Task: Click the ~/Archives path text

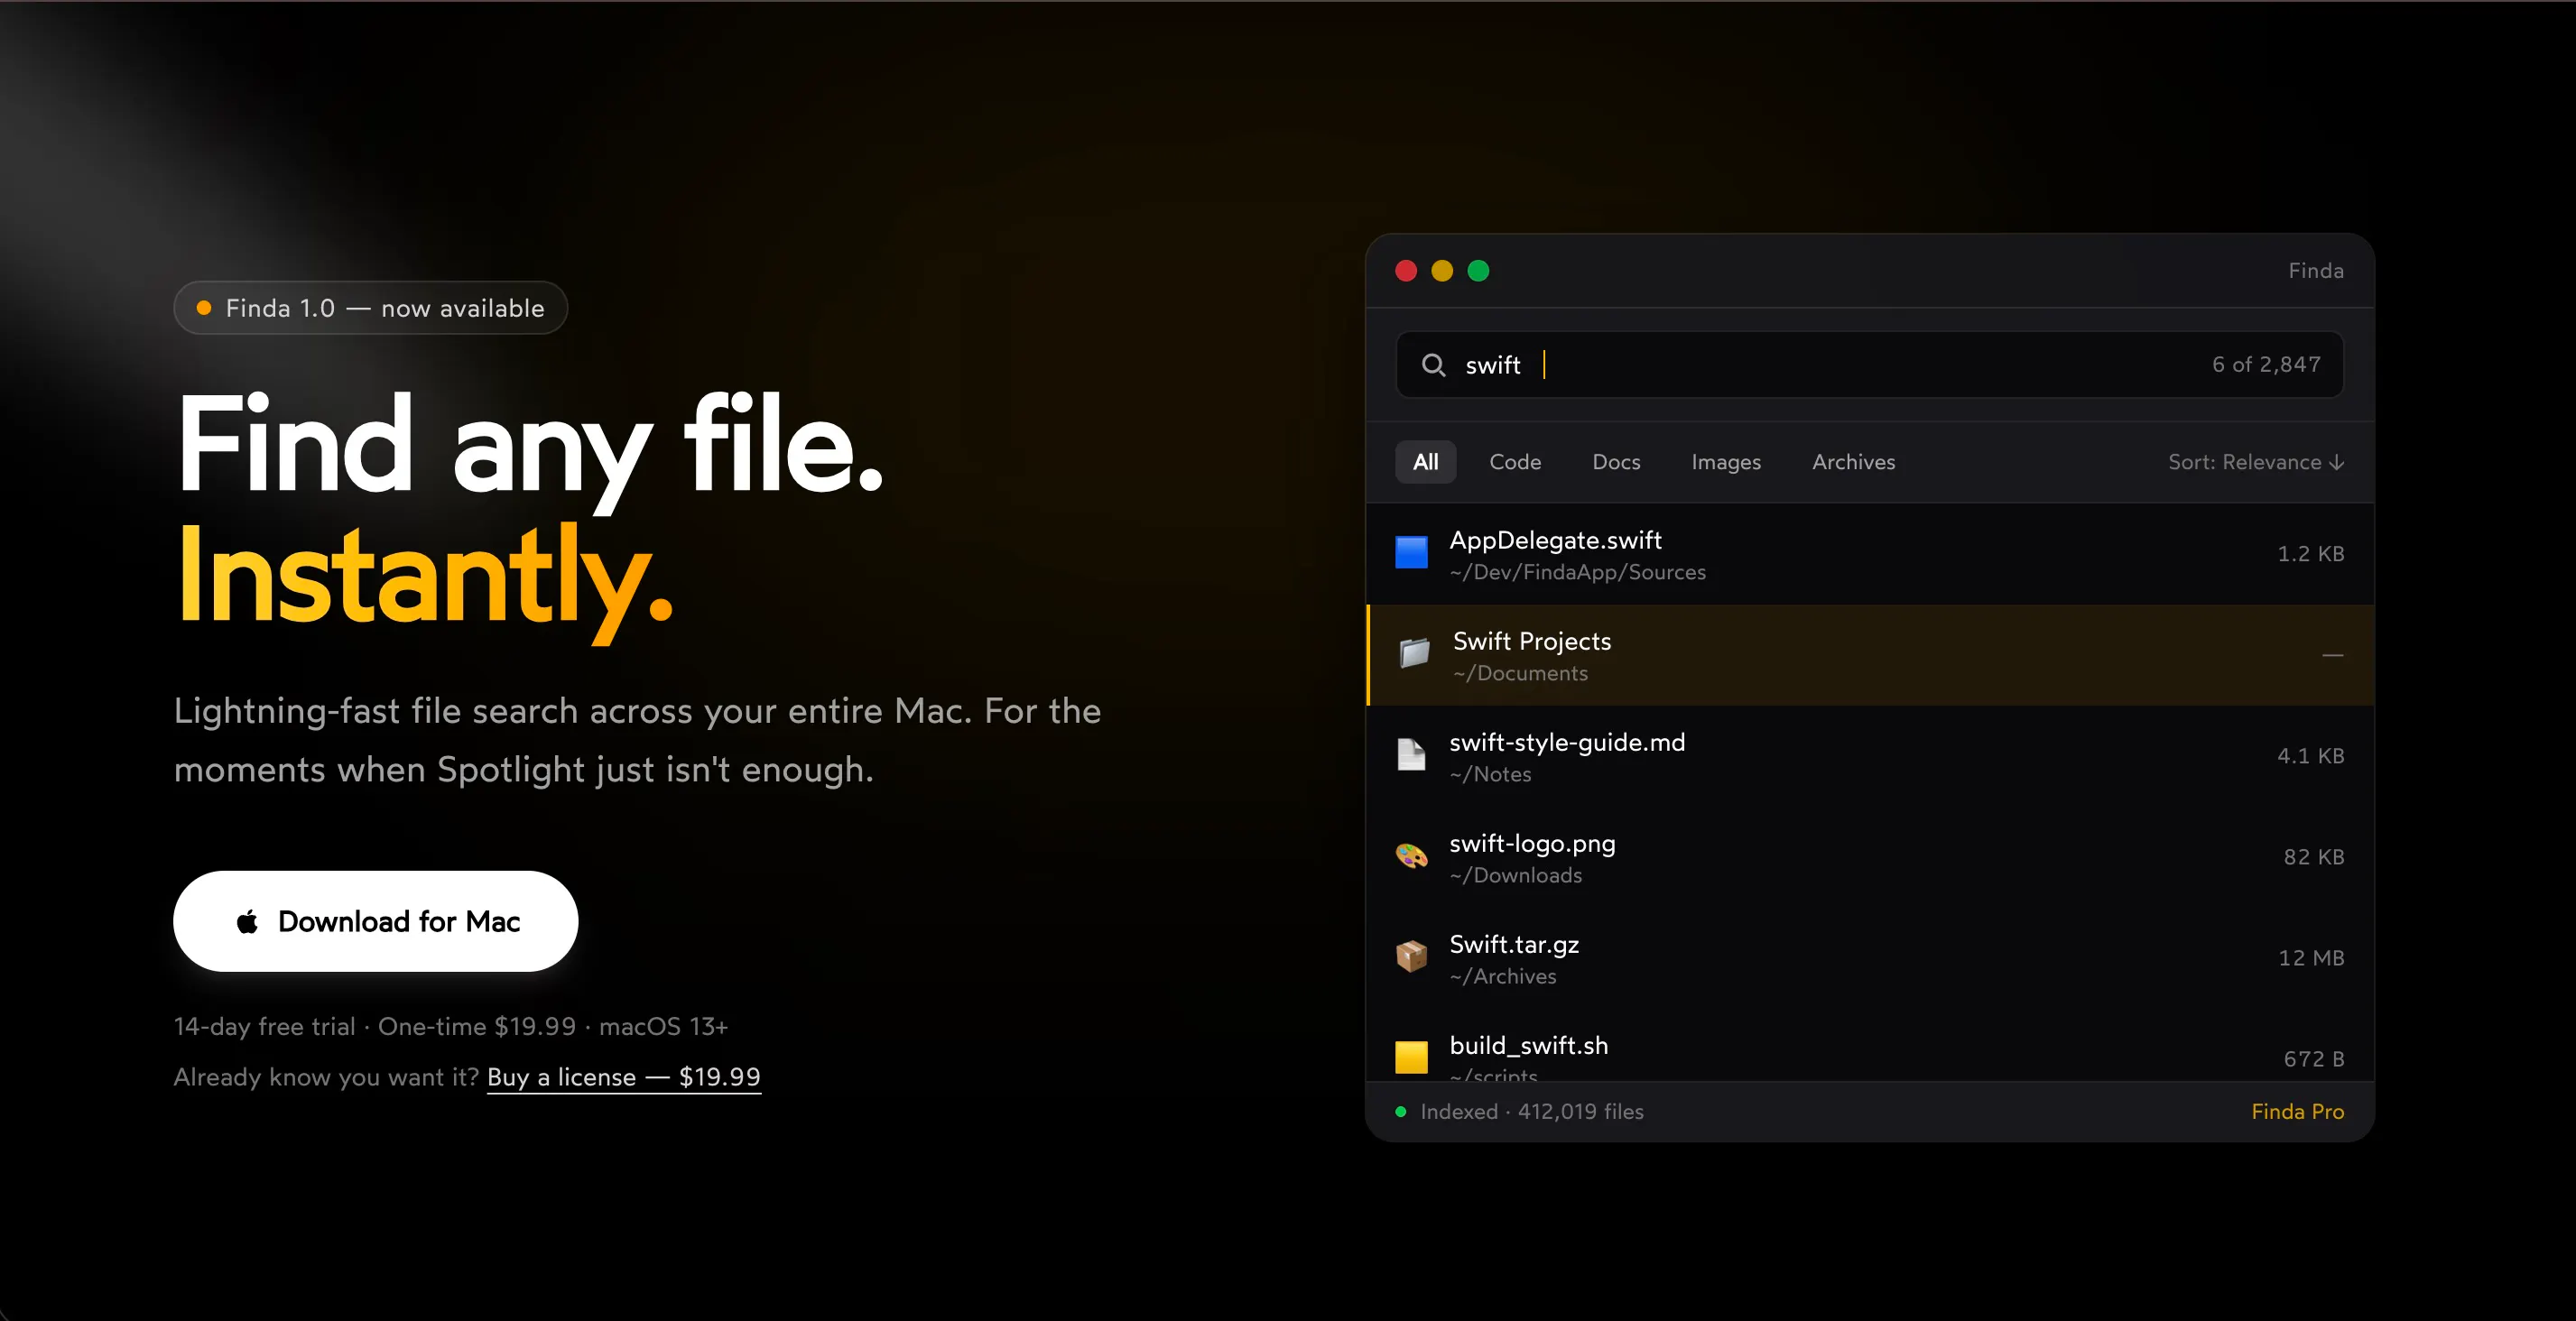Action: (1503, 976)
